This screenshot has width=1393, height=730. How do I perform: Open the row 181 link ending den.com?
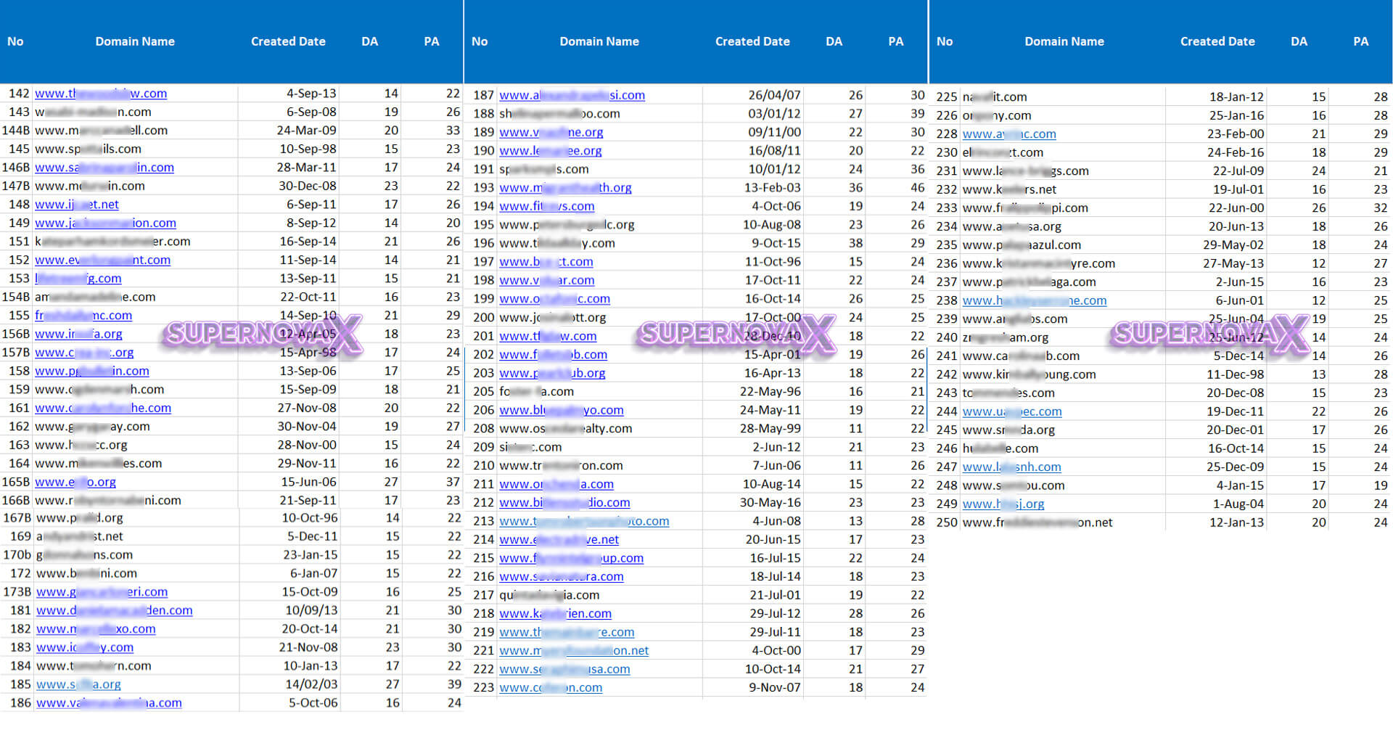point(115,611)
